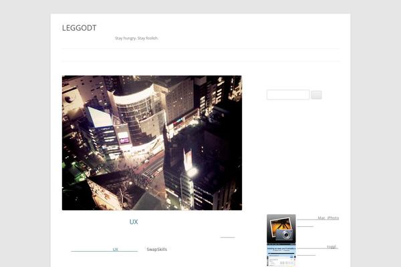The image size is (401, 267).
Task: Click the 'Stay hungry. Stay foolish.' tagline
Action: pos(136,38)
